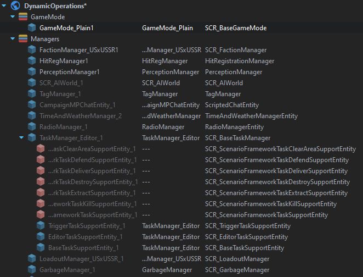Click the red cube icon of ameworkTaskSupportEntity_1
Image resolution: width=363 pixels, height=277 pixels.
click(x=41, y=214)
